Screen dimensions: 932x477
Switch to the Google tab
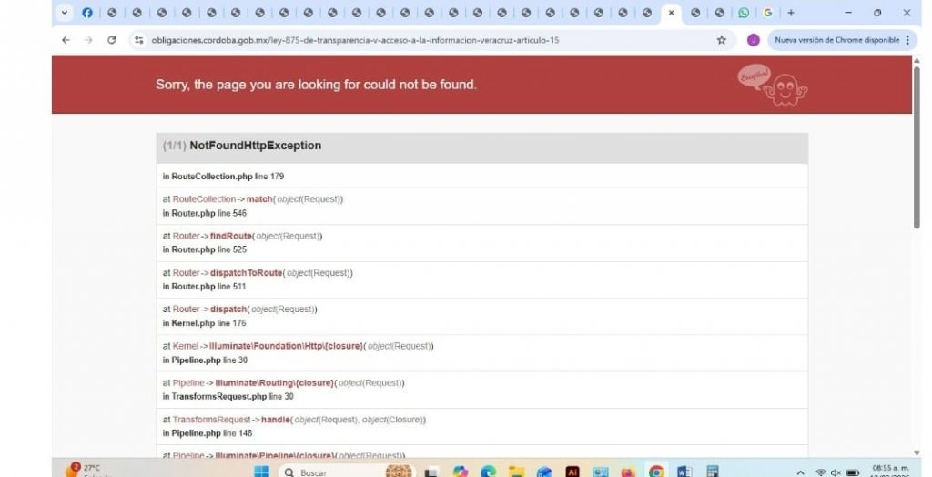point(767,13)
